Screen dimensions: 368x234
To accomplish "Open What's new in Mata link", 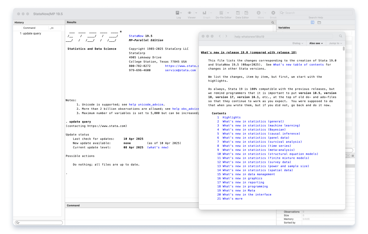I will tap(239, 190).
